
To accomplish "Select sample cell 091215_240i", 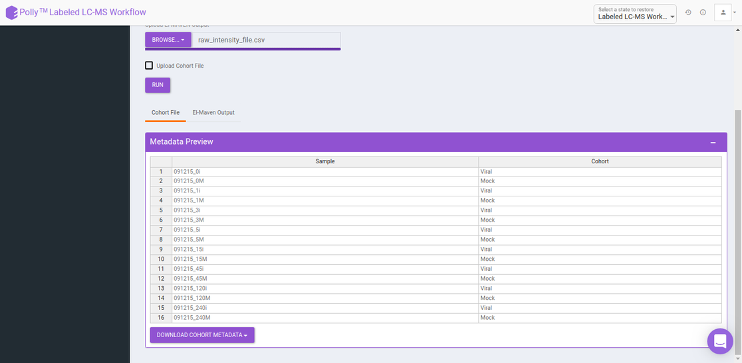I will (325, 308).
